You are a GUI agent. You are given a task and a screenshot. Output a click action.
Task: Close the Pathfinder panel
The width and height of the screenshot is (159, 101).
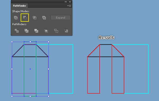point(70,2)
